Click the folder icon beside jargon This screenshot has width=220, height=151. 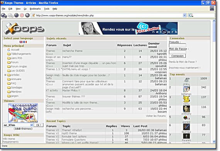9,96
